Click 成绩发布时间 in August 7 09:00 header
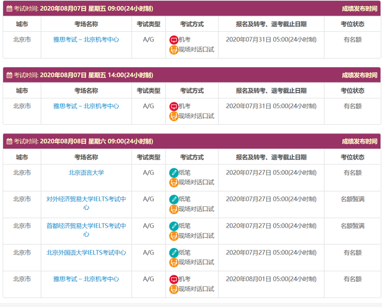Screen dimensions: 382x307 click(359, 8)
